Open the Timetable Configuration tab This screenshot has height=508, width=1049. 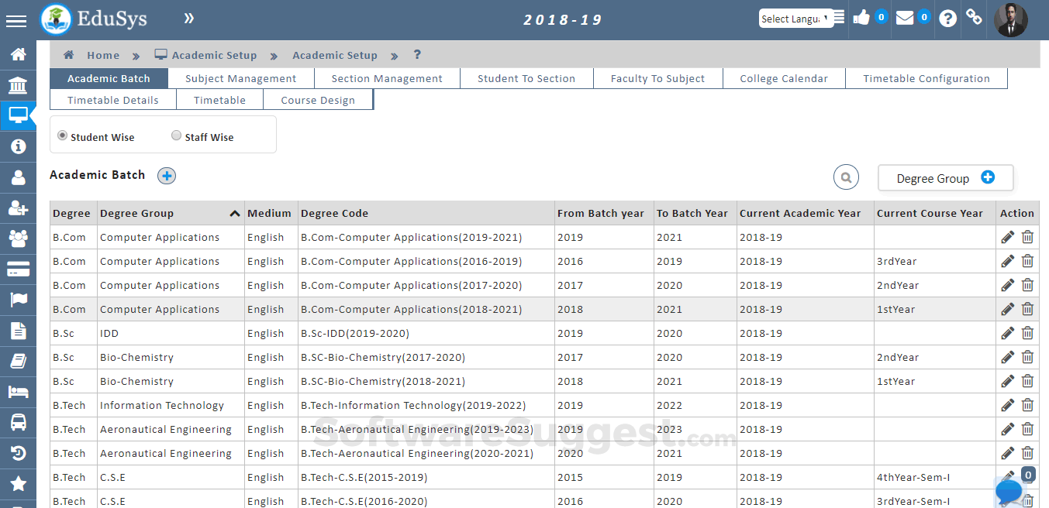(926, 78)
